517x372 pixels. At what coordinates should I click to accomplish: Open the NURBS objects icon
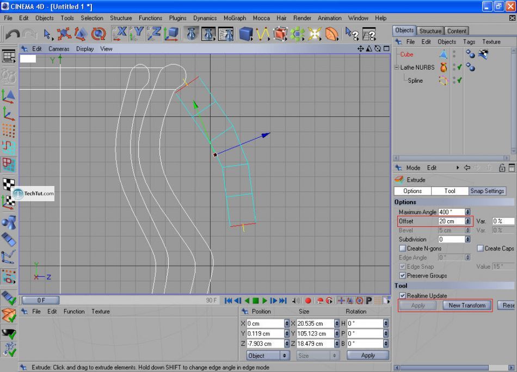(280, 34)
